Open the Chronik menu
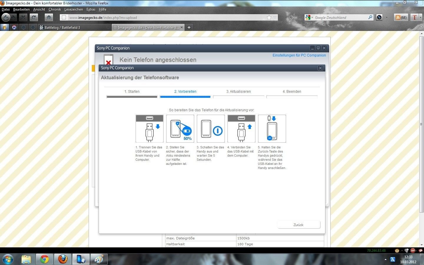 click(55, 9)
